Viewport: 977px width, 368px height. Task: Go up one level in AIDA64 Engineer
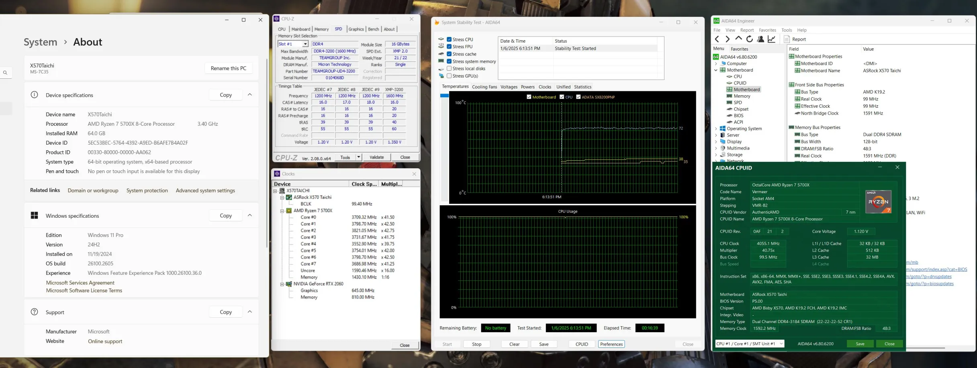click(x=738, y=39)
